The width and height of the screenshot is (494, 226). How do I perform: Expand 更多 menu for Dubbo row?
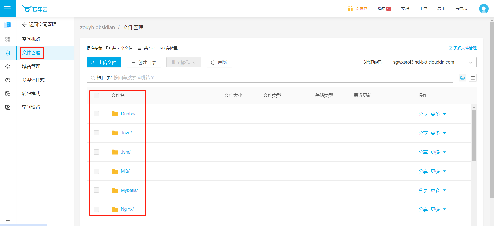tap(438, 114)
